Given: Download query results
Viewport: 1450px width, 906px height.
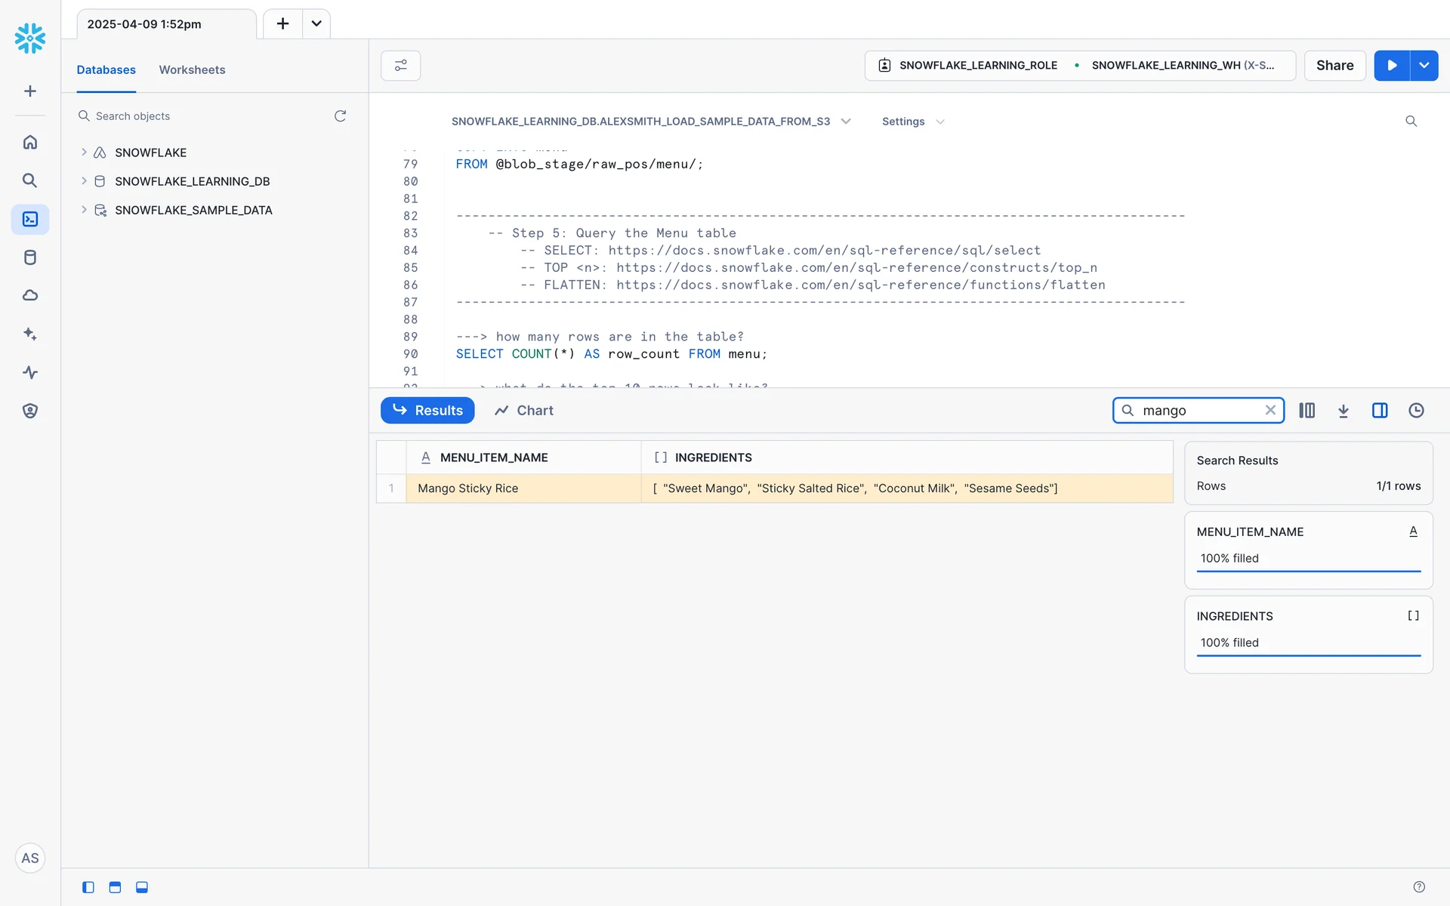Looking at the screenshot, I should click(x=1343, y=411).
